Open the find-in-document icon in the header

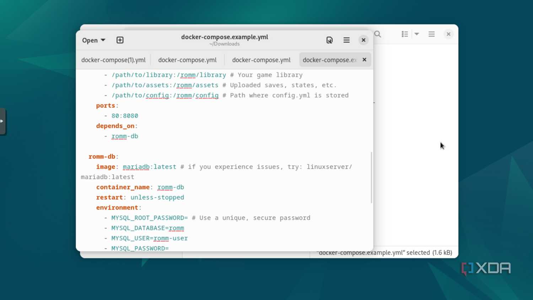[x=329, y=40]
